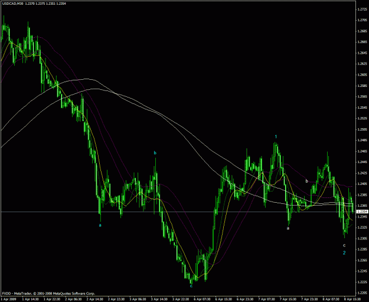Select the white 'a' wave label

(x=288, y=228)
